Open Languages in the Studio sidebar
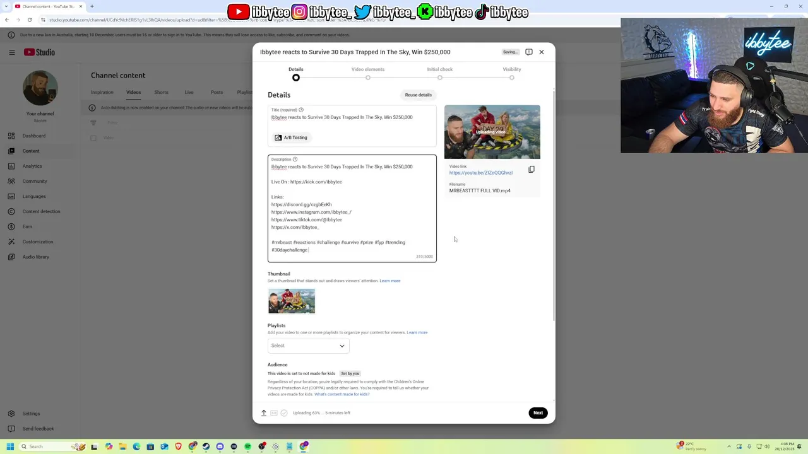 coord(34,196)
